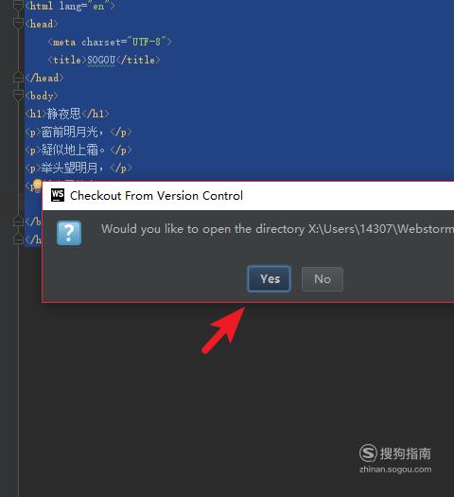
Task: Click the 疑似地上霜 paragraph line
Action: (79, 150)
